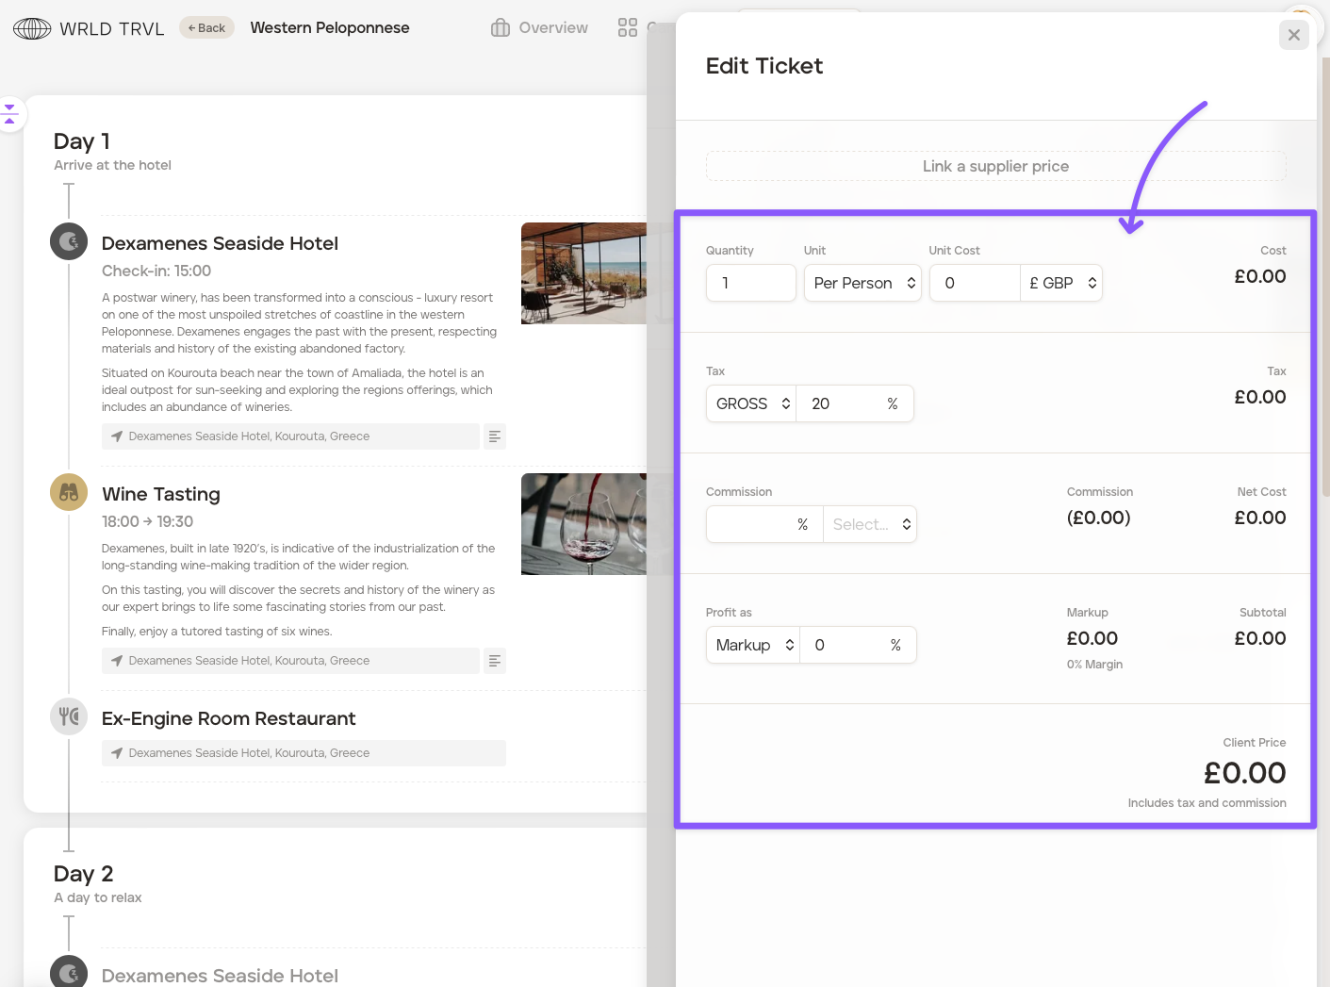The height and width of the screenshot is (987, 1330).
Task: Open the Wine Tasting photo thumbnail
Action: (583, 524)
